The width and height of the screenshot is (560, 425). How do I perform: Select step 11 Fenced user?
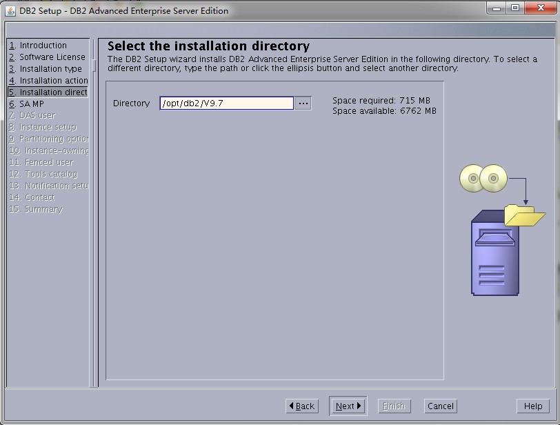pyautogui.click(x=41, y=163)
